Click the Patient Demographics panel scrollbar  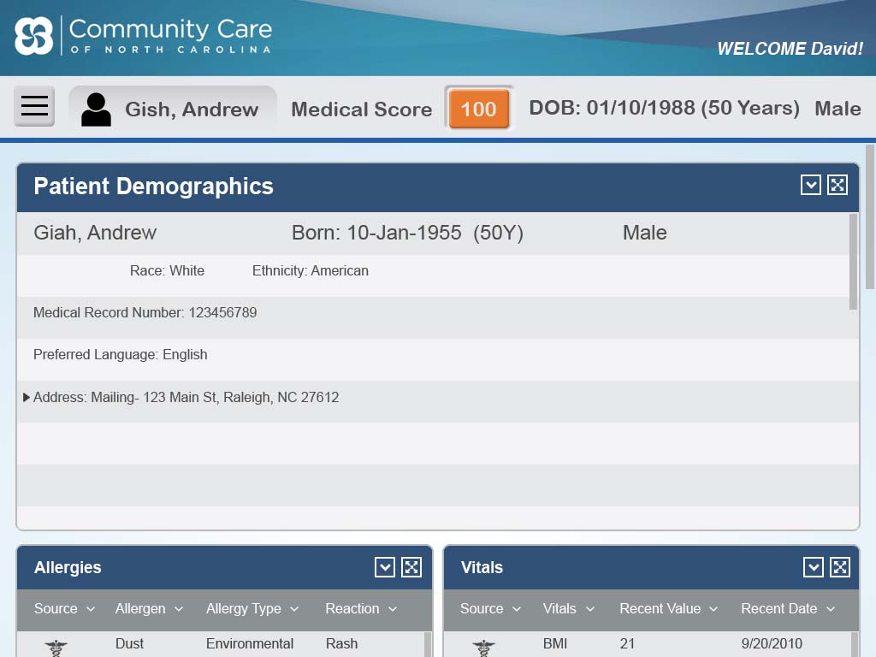853,261
